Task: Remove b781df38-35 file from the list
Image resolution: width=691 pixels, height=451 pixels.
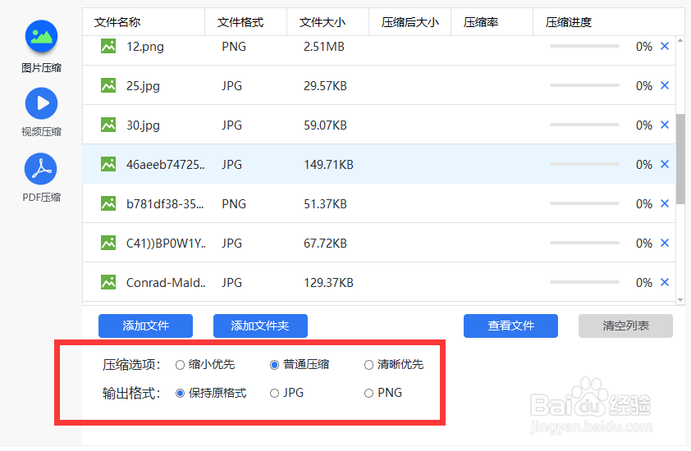Action: pos(665,203)
